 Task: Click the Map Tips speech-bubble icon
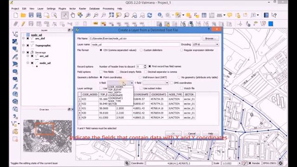[230, 15]
